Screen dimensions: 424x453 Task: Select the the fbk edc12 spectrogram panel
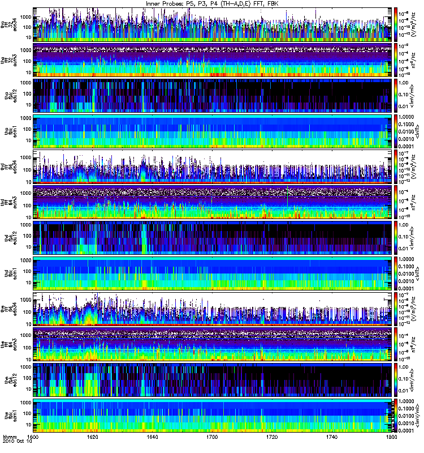coord(213,380)
